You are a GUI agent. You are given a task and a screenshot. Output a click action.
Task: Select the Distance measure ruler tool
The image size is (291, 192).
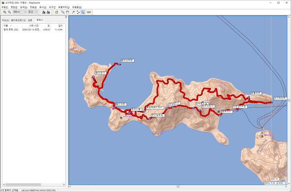click(x=89, y=12)
